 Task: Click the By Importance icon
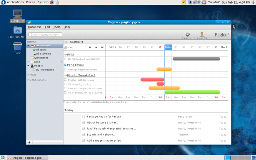coord(34,70)
